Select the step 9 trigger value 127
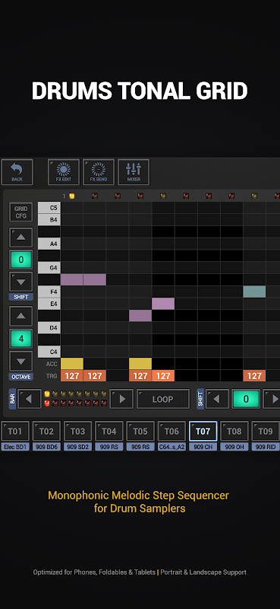The height and width of the screenshot is (609, 280). click(x=254, y=375)
